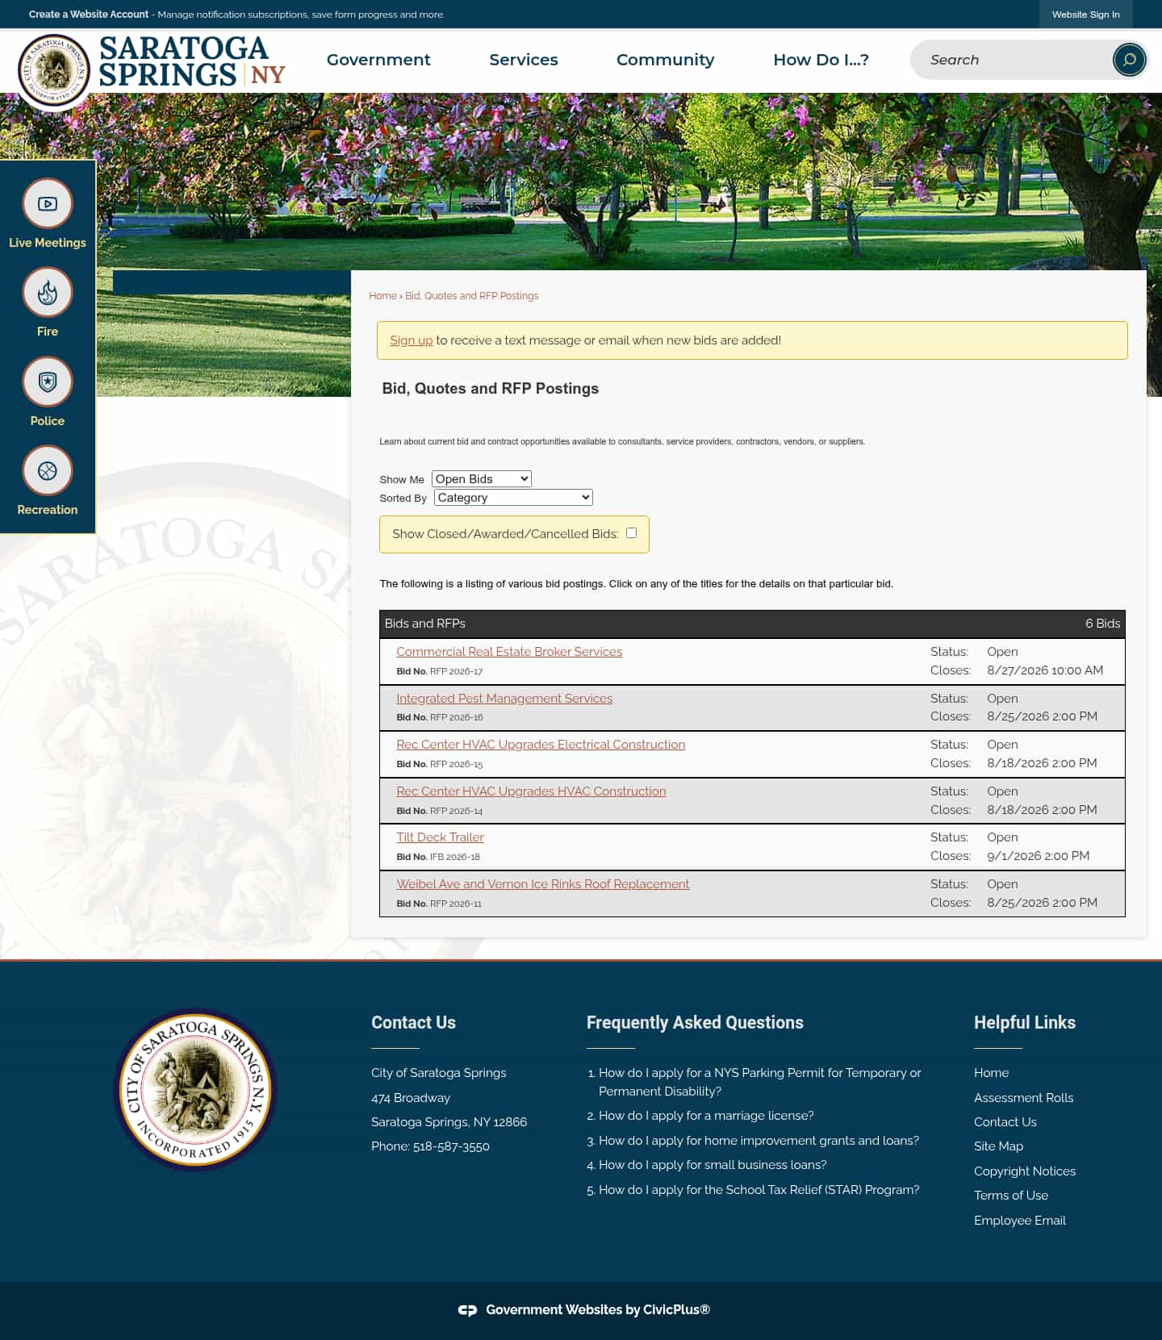Viewport: 1162px width, 1340px height.
Task: Toggle Show Closed/Awarded/Cancelled Bids checkbox
Action: click(x=631, y=532)
